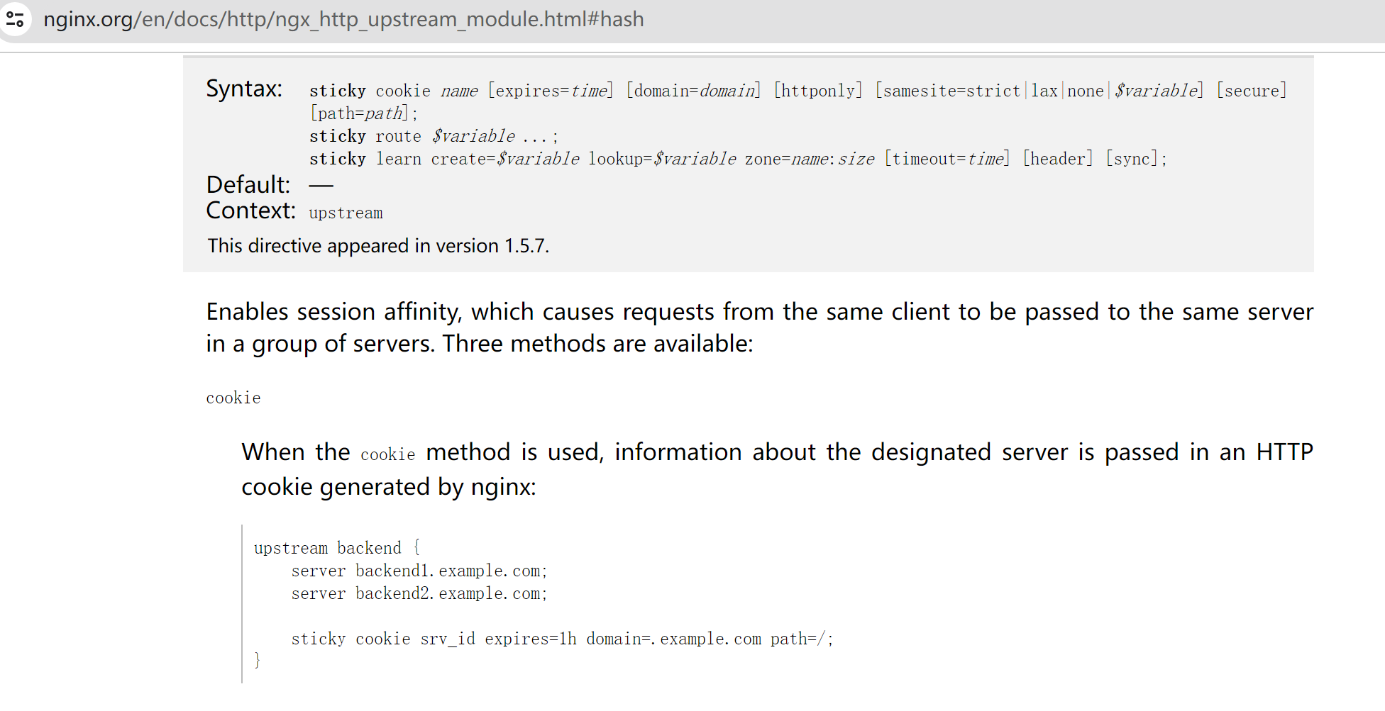Viewport: 1385px width, 711px height.
Task: Select the $variable parameter in syntax line
Action: pyautogui.click(x=1155, y=90)
